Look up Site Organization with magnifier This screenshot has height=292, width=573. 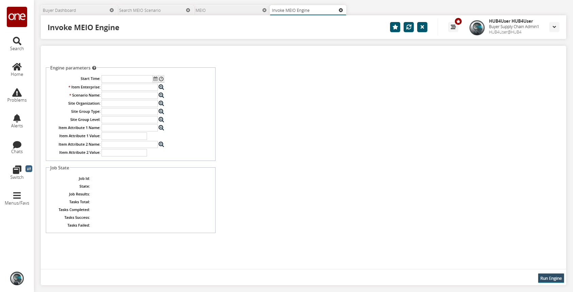point(161,103)
